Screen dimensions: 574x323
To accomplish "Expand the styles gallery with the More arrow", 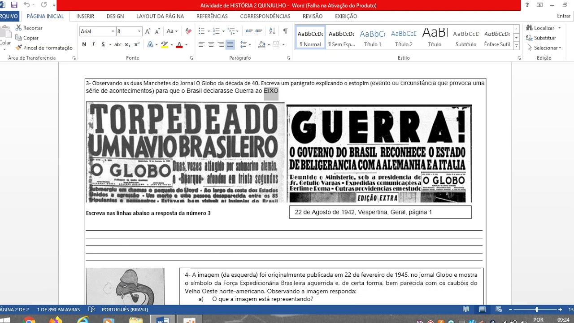I will [516, 46].
